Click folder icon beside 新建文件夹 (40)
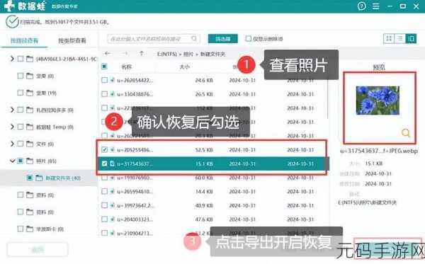 click(x=39, y=178)
